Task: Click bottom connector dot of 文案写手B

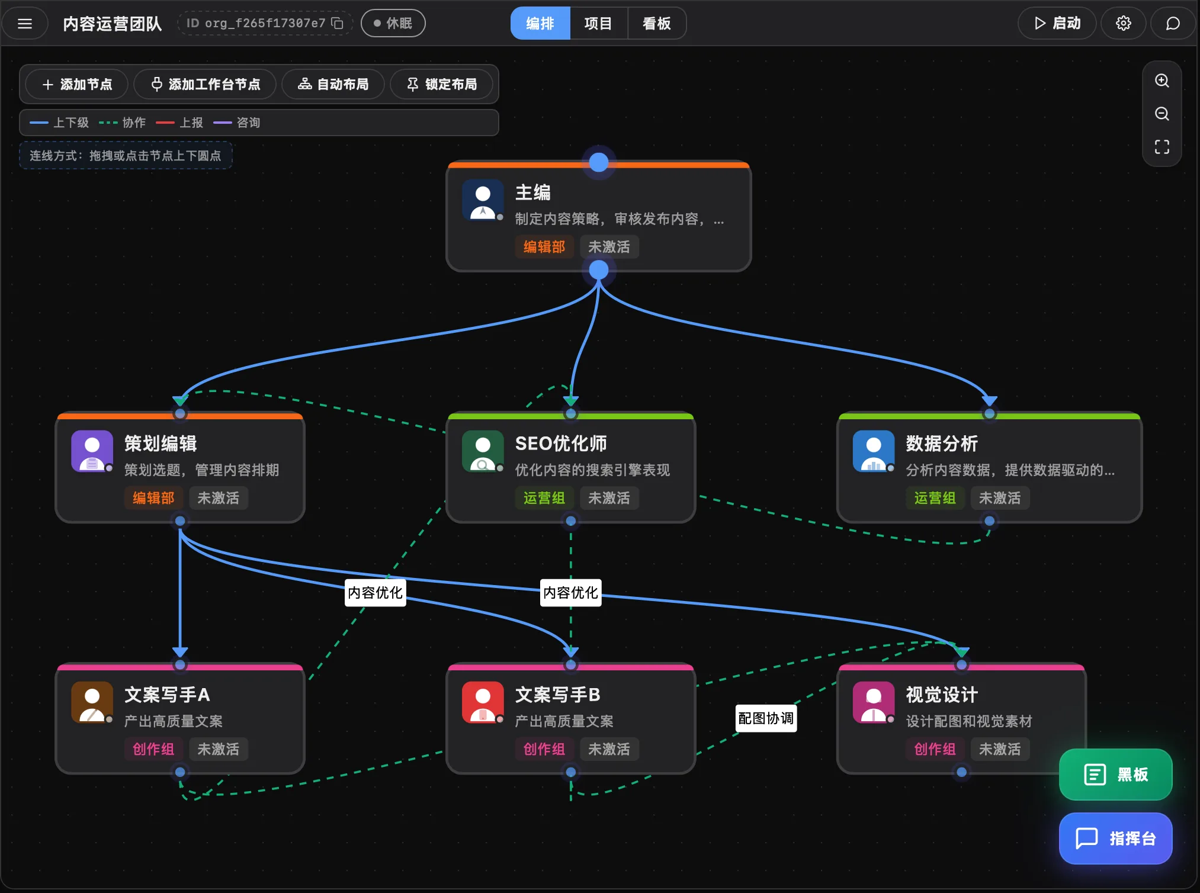Action: [x=571, y=772]
